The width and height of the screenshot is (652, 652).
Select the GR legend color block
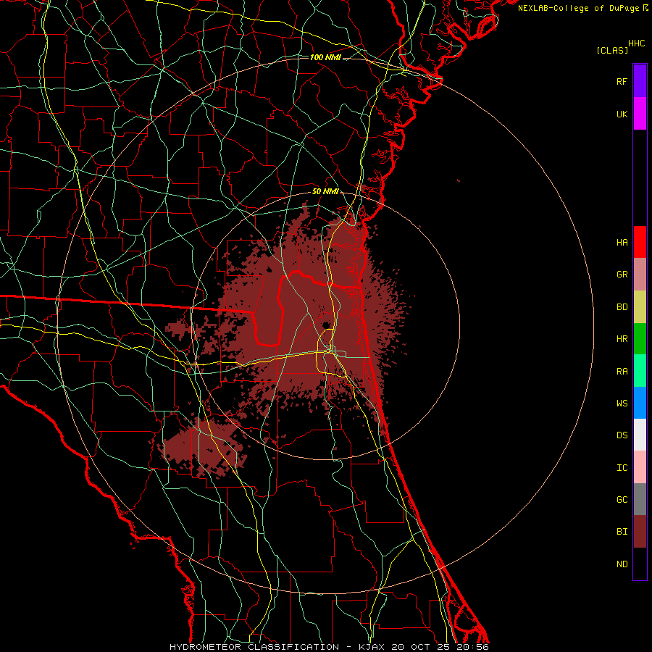pos(640,275)
